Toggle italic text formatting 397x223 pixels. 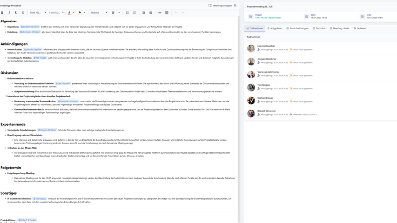click(x=9, y=13)
